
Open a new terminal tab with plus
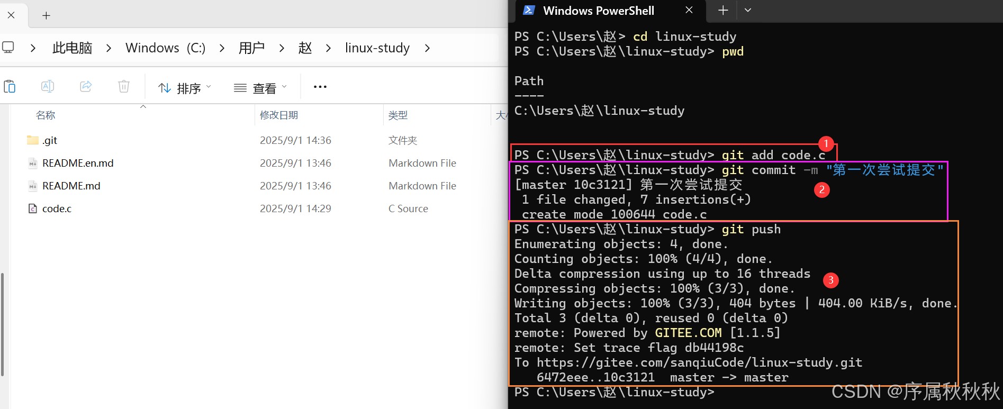[x=723, y=10]
